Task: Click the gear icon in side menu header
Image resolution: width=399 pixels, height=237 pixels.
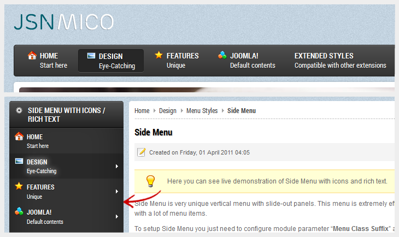Action: [19, 110]
